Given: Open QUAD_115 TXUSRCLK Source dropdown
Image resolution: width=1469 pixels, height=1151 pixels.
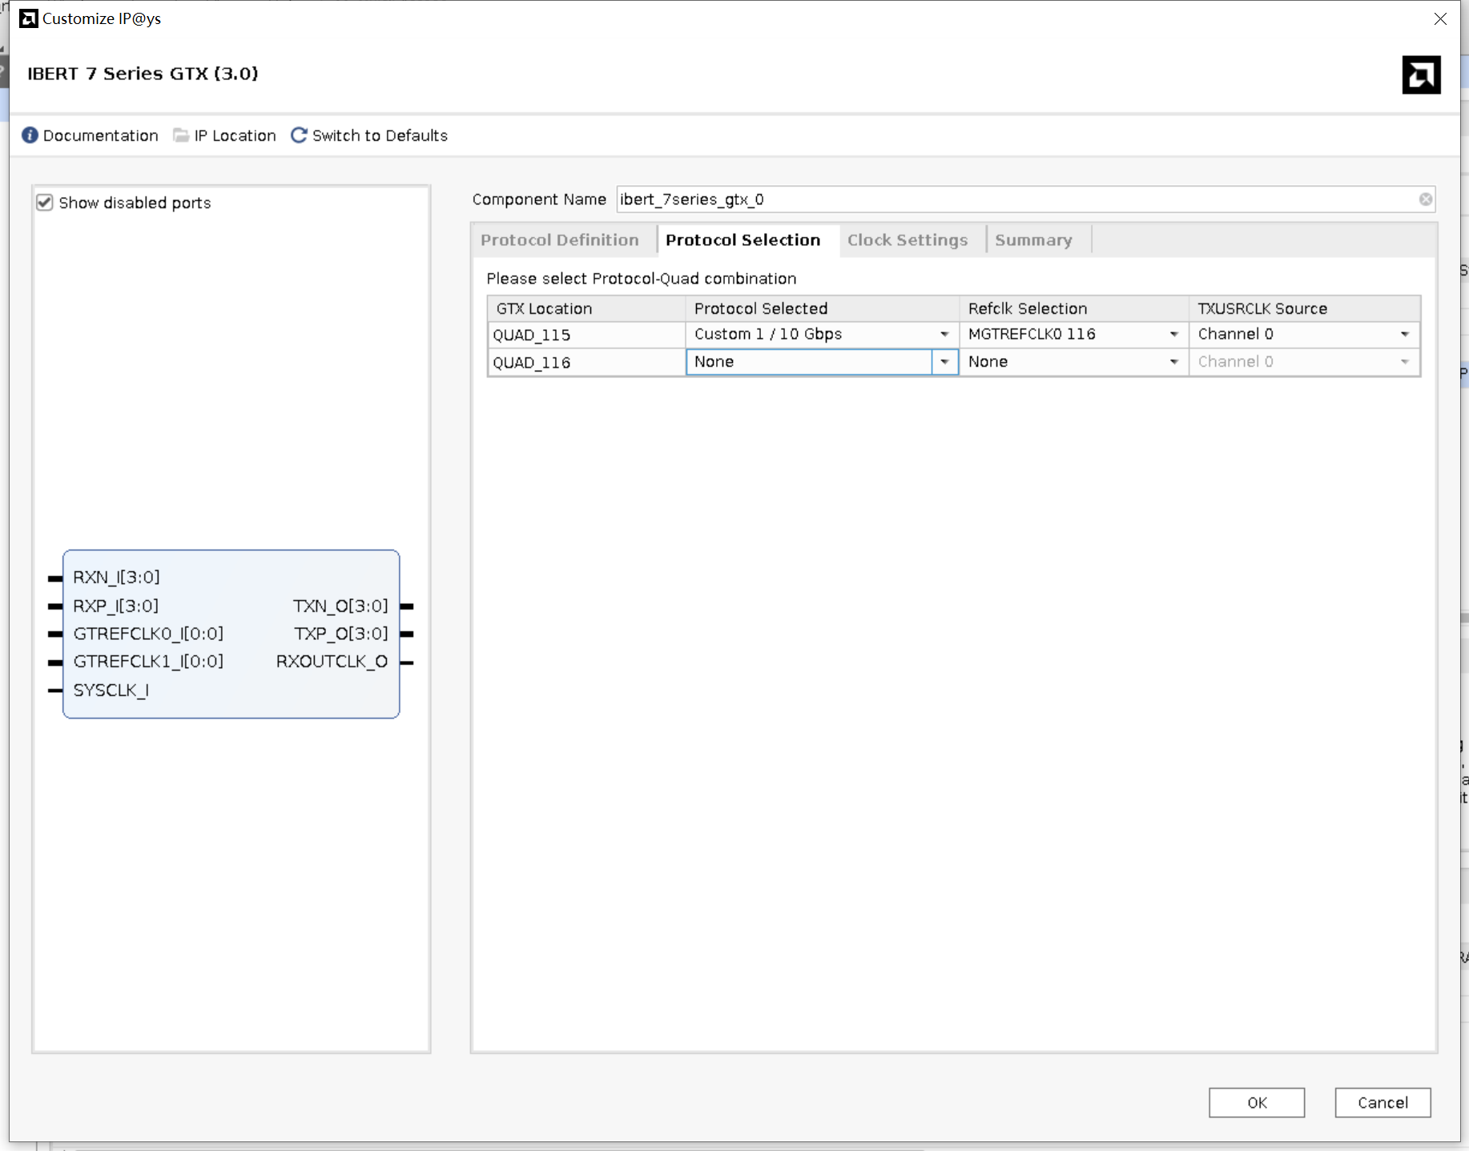Looking at the screenshot, I should [x=1403, y=335].
